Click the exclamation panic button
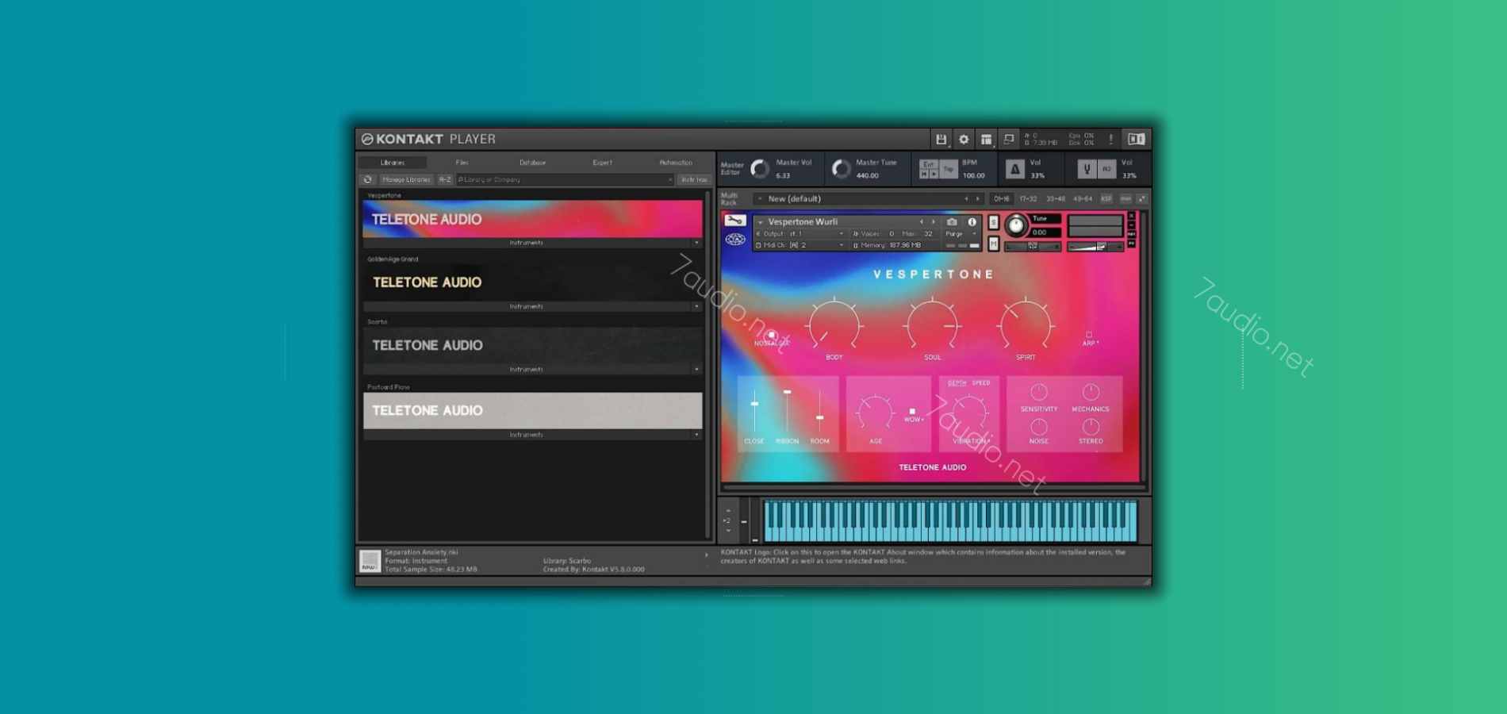The height and width of the screenshot is (714, 1507). coord(1110,140)
